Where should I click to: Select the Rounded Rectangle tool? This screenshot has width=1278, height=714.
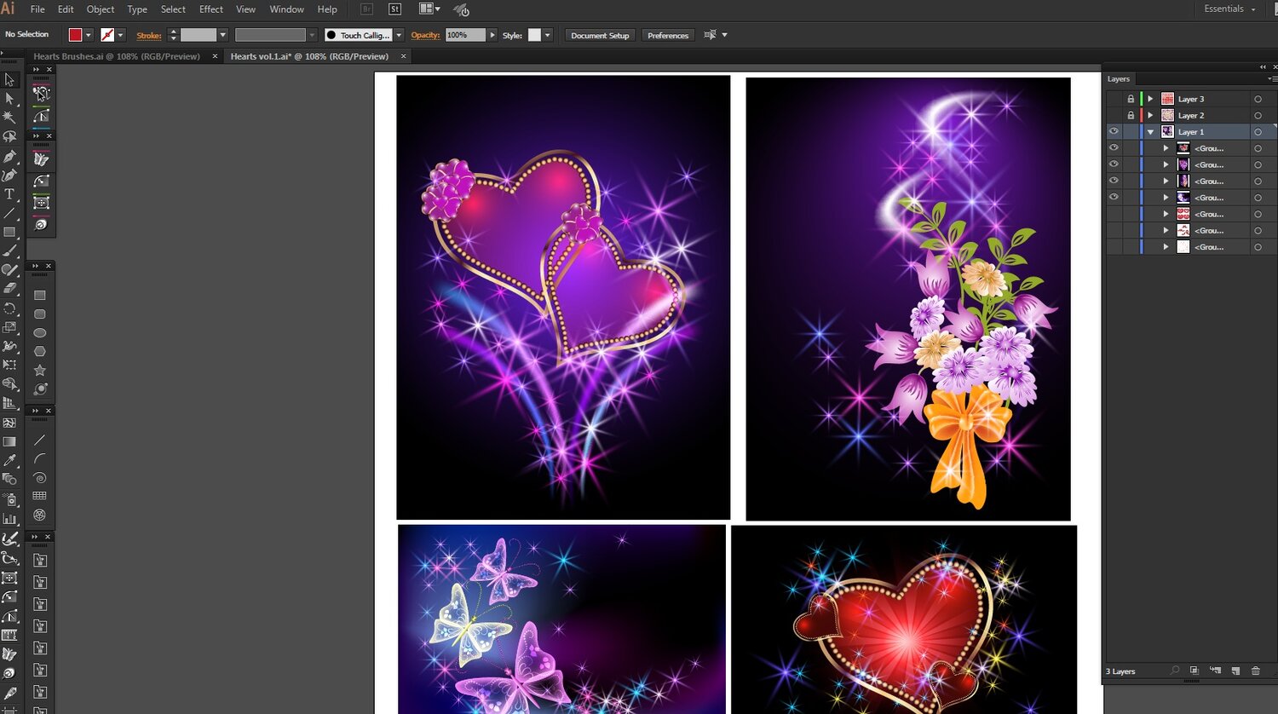(40, 314)
